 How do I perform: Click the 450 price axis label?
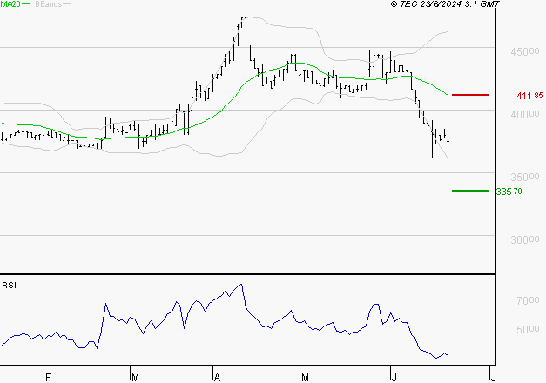click(x=525, y=52)
